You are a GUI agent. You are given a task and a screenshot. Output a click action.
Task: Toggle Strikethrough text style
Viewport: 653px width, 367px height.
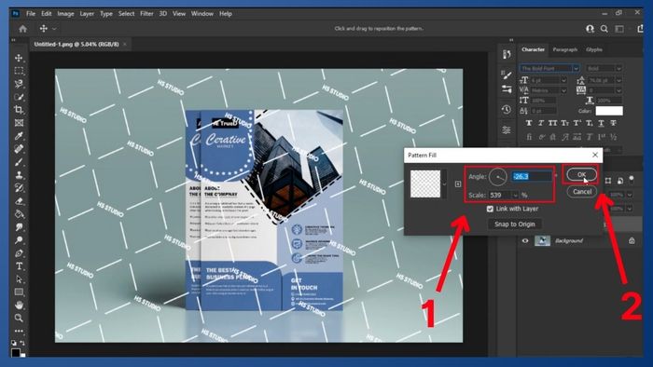614,123
